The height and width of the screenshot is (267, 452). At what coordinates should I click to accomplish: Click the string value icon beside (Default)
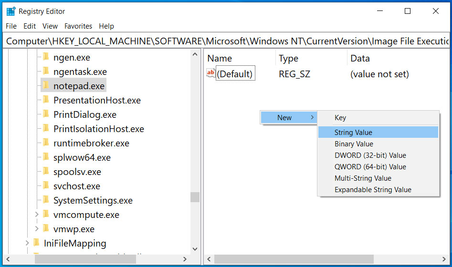click(x=210, y=73)
